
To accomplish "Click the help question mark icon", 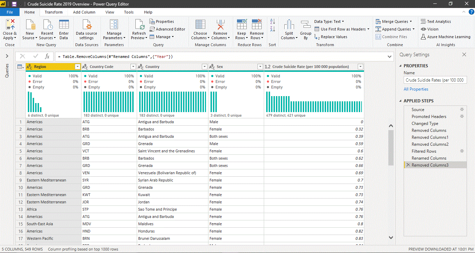I will click(471, 12).
